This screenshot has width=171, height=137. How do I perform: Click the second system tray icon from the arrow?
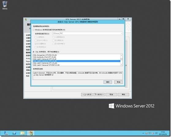(x=150, y=133)
